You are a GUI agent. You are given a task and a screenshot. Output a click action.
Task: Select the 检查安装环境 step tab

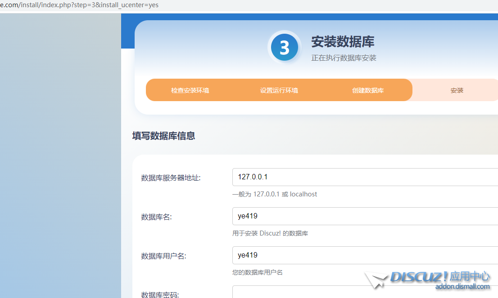[190, 90]
